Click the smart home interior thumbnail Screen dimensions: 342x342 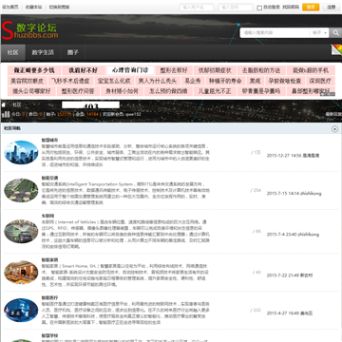click(21, 272)
